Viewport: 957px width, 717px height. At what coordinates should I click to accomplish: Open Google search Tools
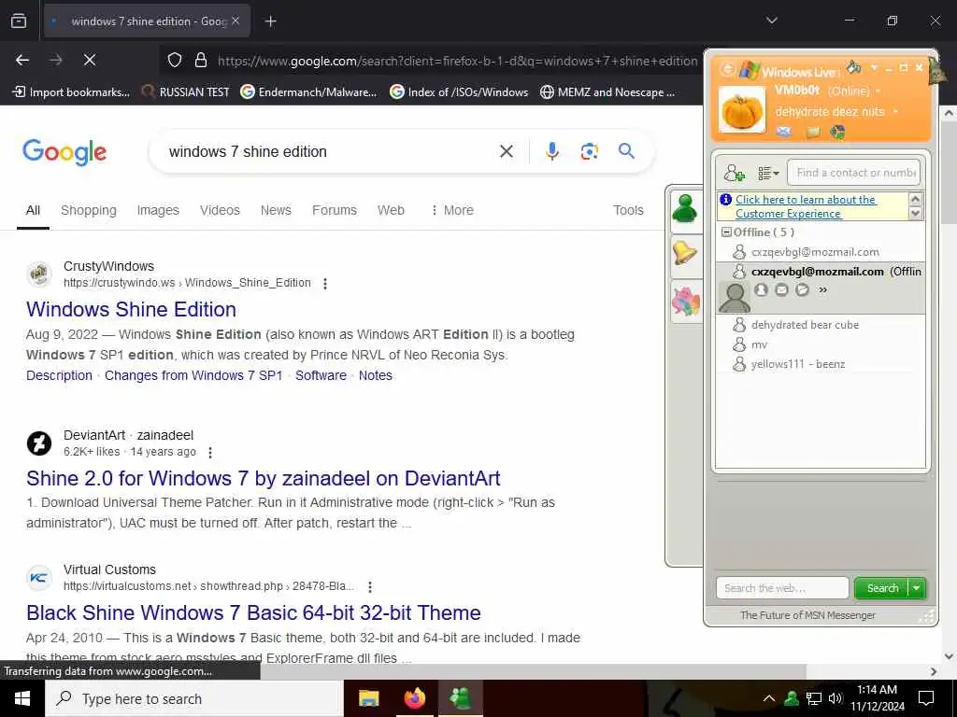(628, 210)
